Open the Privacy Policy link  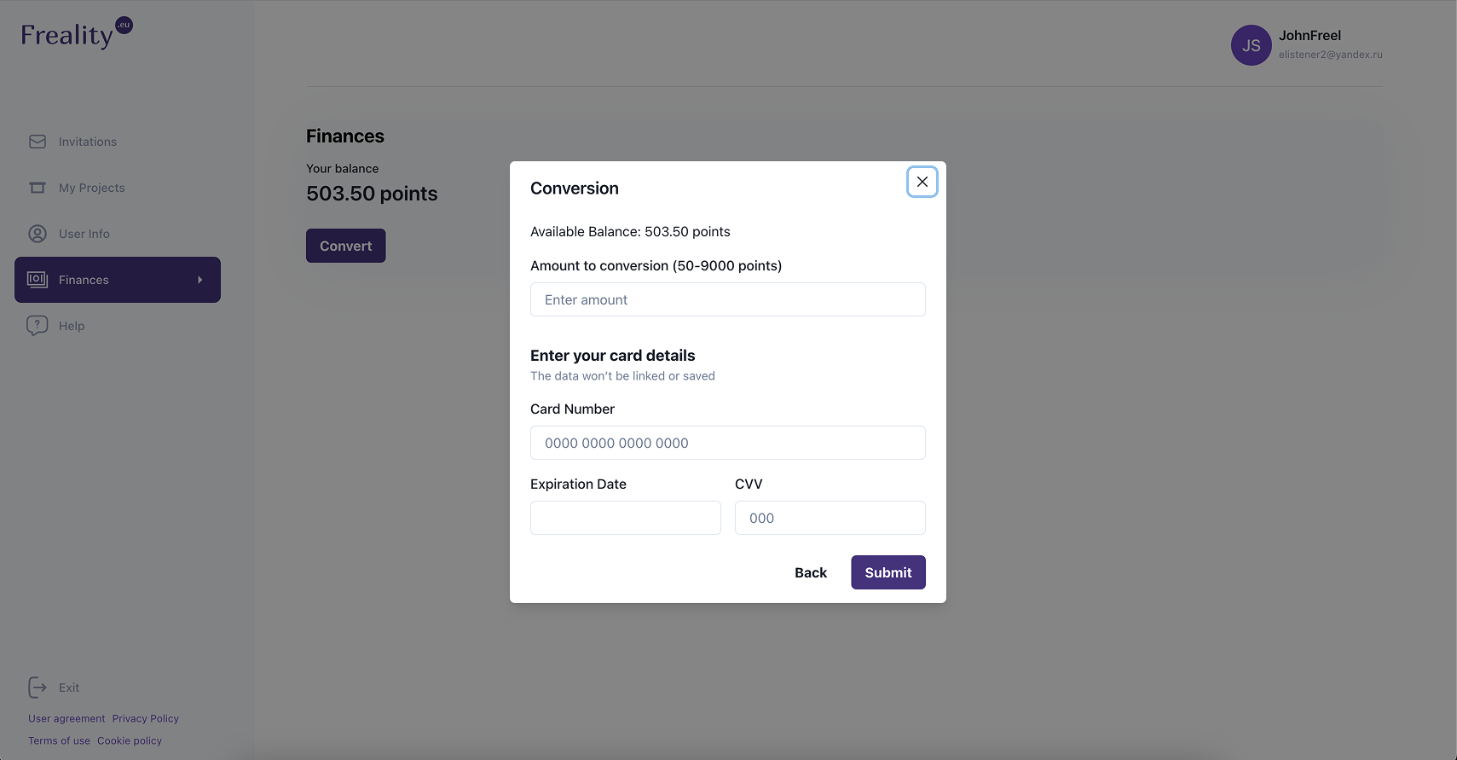146,718
